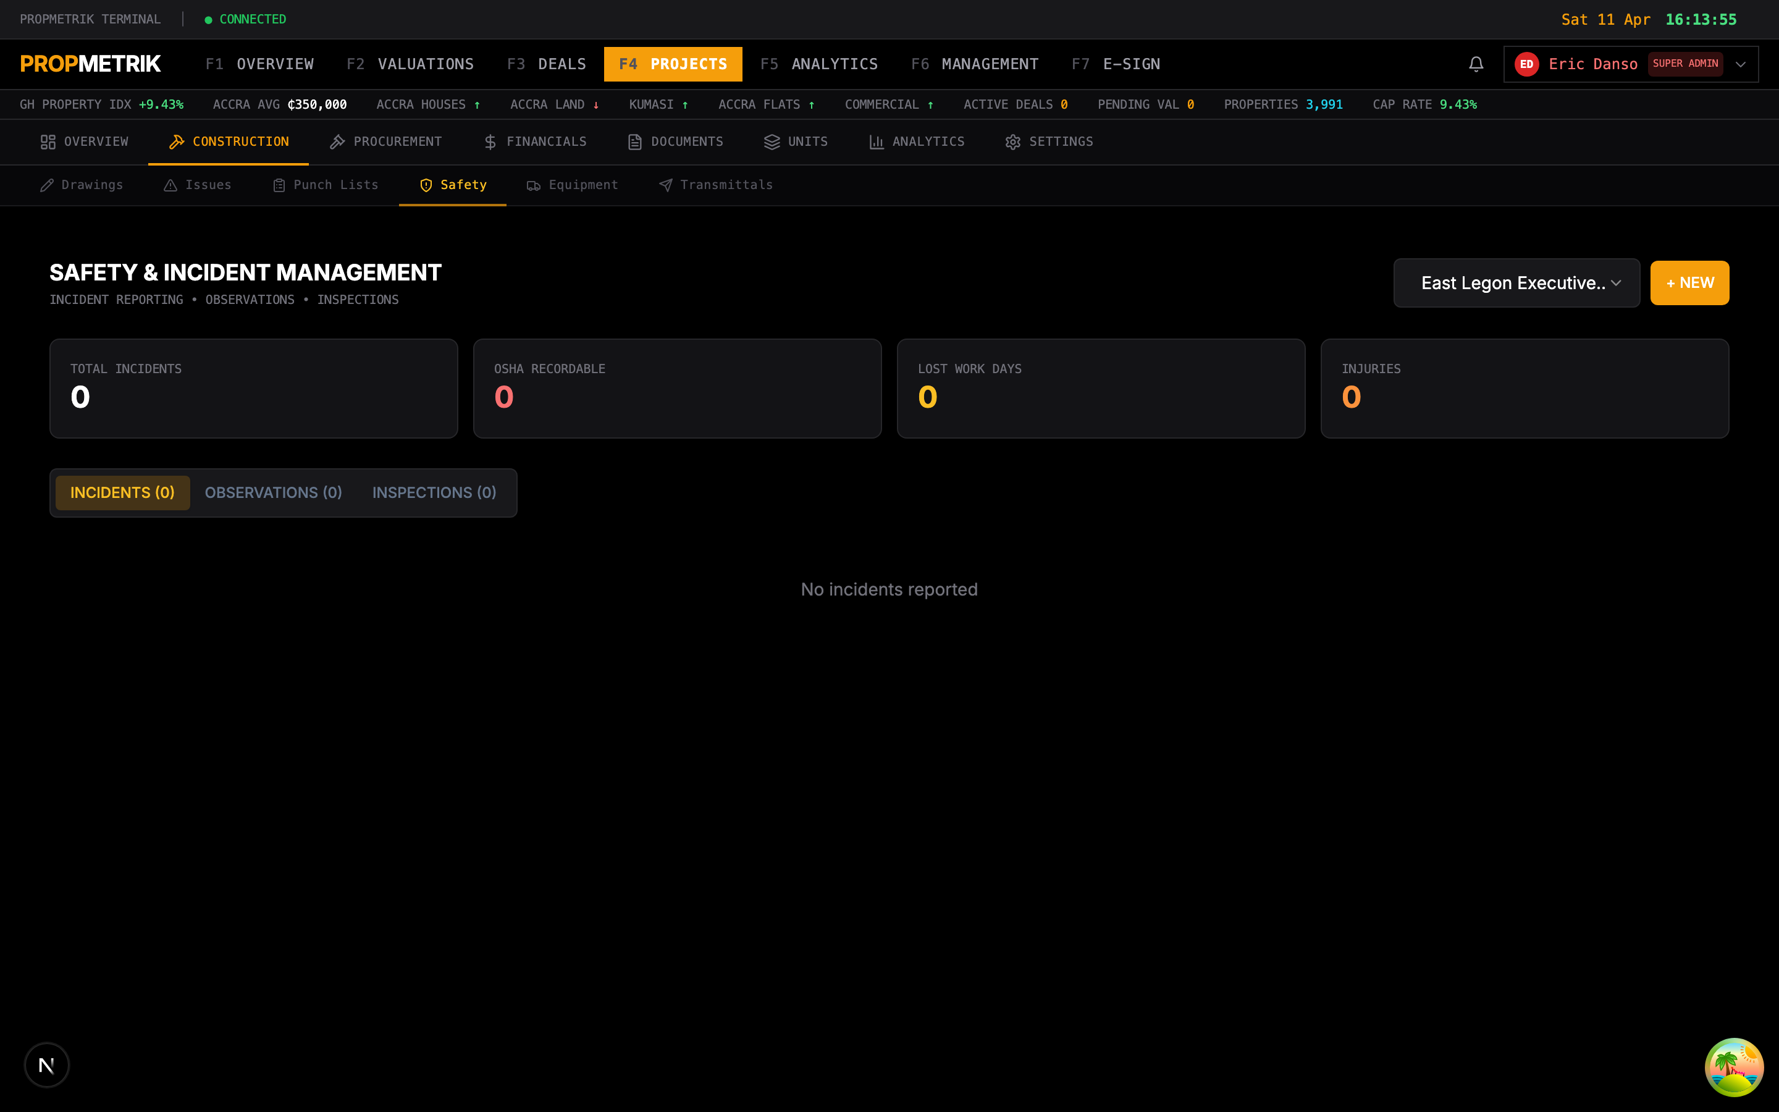This screenshot has height=1112, width=1779.
Task: Click the Injuries stat card
Action: [x=1525, y=389]
